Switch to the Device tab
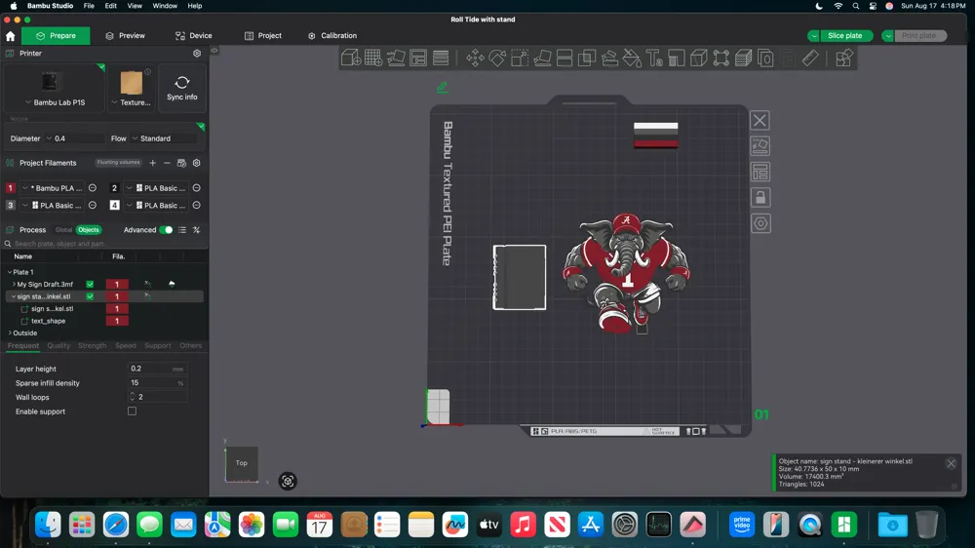The width and height of the screenshot is (975, 548). coord(193,36)
